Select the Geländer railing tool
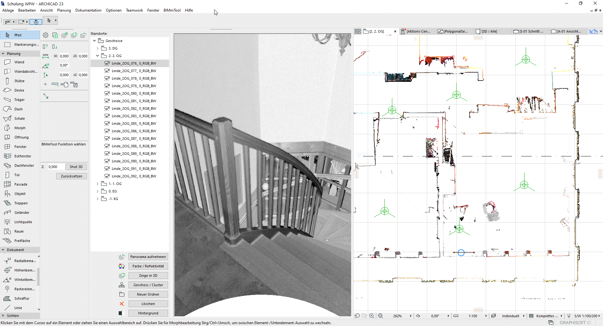This screenshot has height=326, width=603. (19, 213)
